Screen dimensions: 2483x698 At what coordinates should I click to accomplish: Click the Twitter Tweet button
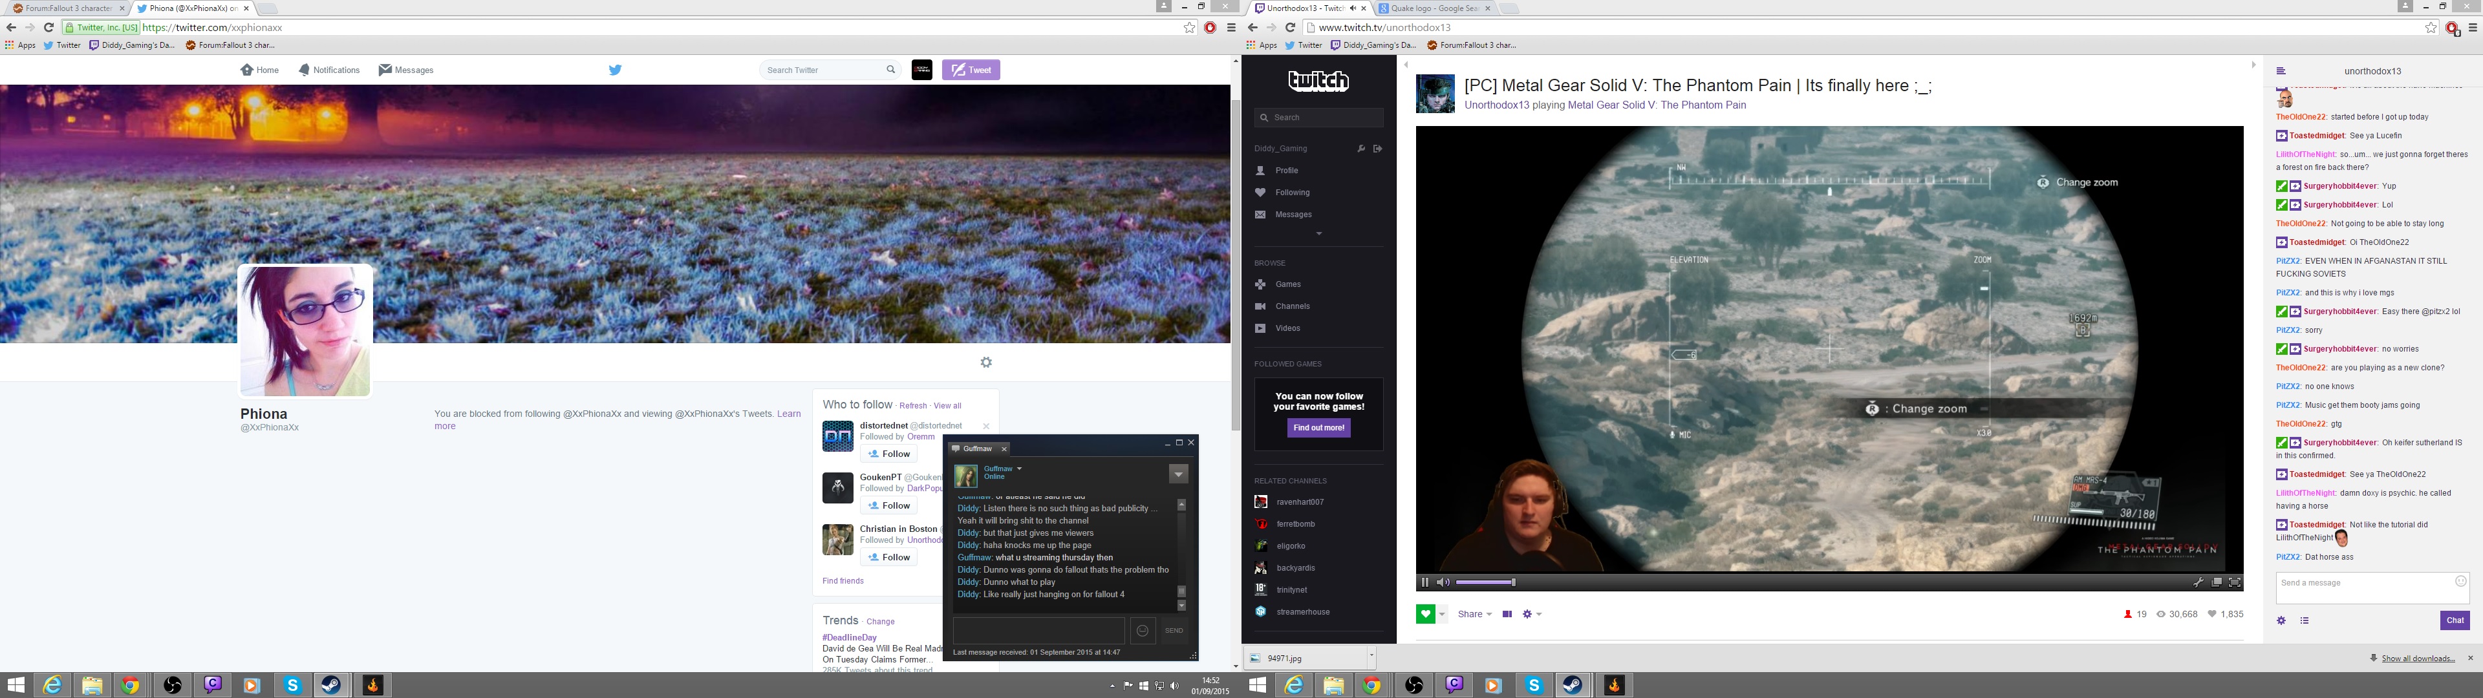coord(971,69)
